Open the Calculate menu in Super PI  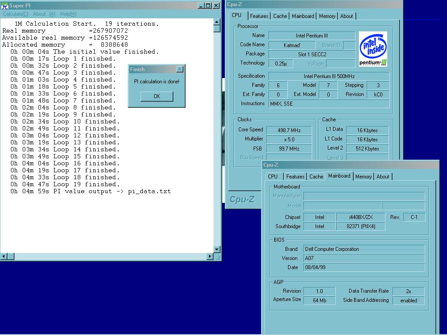coord(15,14)
